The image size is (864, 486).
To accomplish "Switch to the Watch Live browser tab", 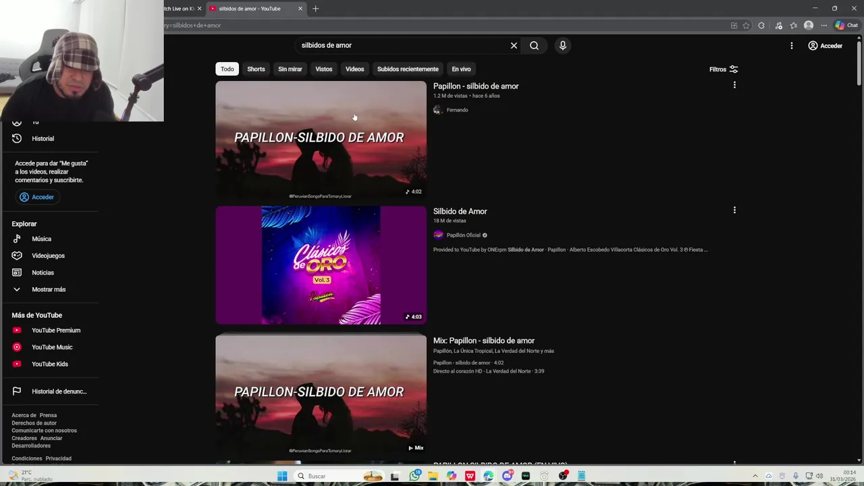I will tap(181, 9).
